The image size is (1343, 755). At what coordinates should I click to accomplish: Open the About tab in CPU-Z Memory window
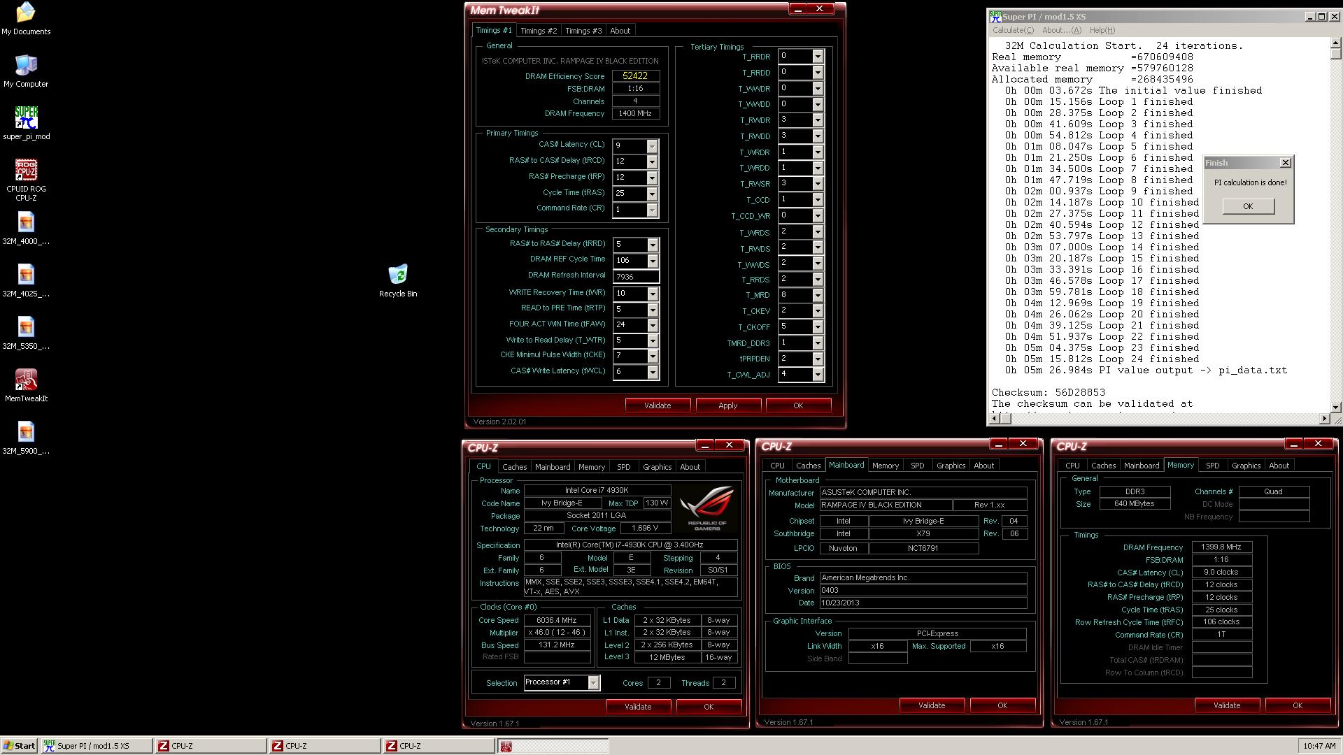pos(1279,466)
